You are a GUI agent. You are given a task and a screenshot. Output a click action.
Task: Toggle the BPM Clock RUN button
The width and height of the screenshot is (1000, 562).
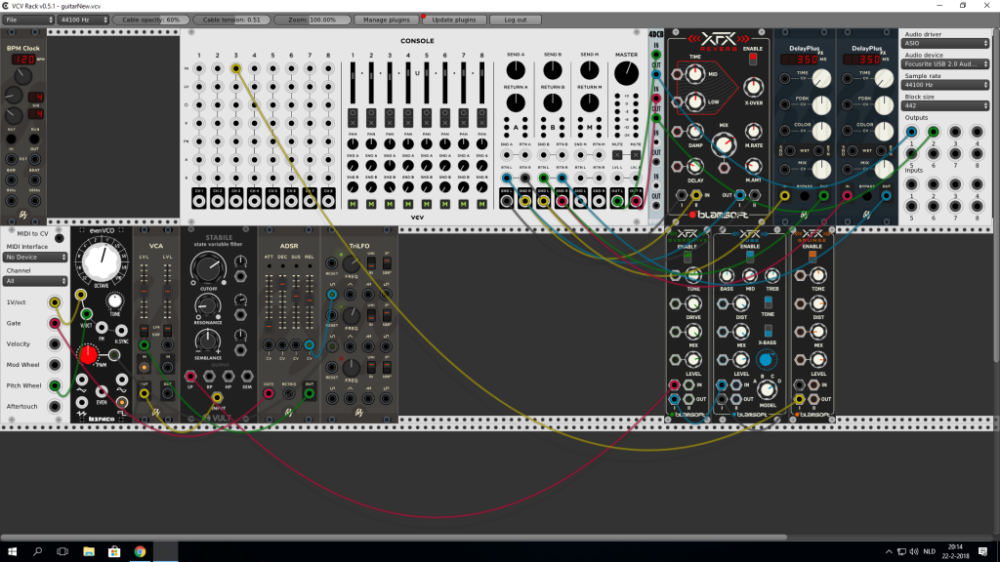(34, 139)
